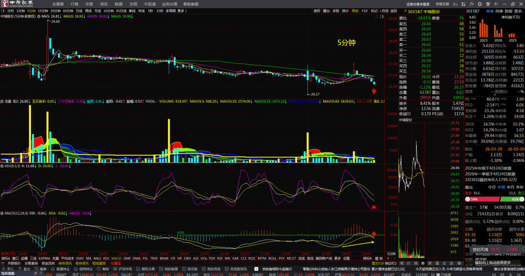Click 传统交易 button
Viewport: 525px width, 276px height.
click(x=442, y=4)
